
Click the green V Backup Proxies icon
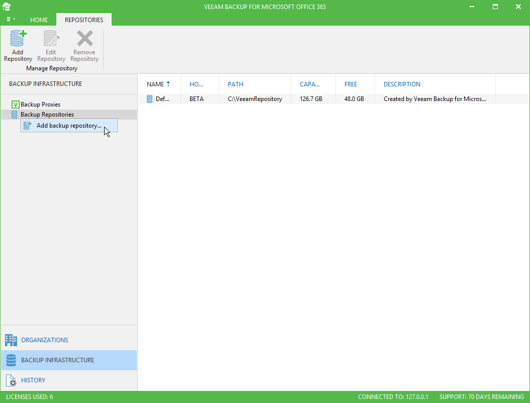(15, 105)
